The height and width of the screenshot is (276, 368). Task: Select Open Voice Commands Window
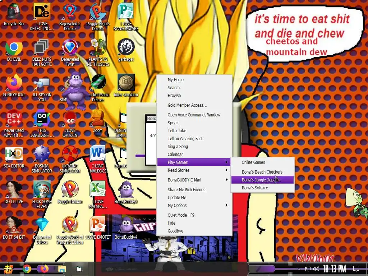(x=194, y=115)
